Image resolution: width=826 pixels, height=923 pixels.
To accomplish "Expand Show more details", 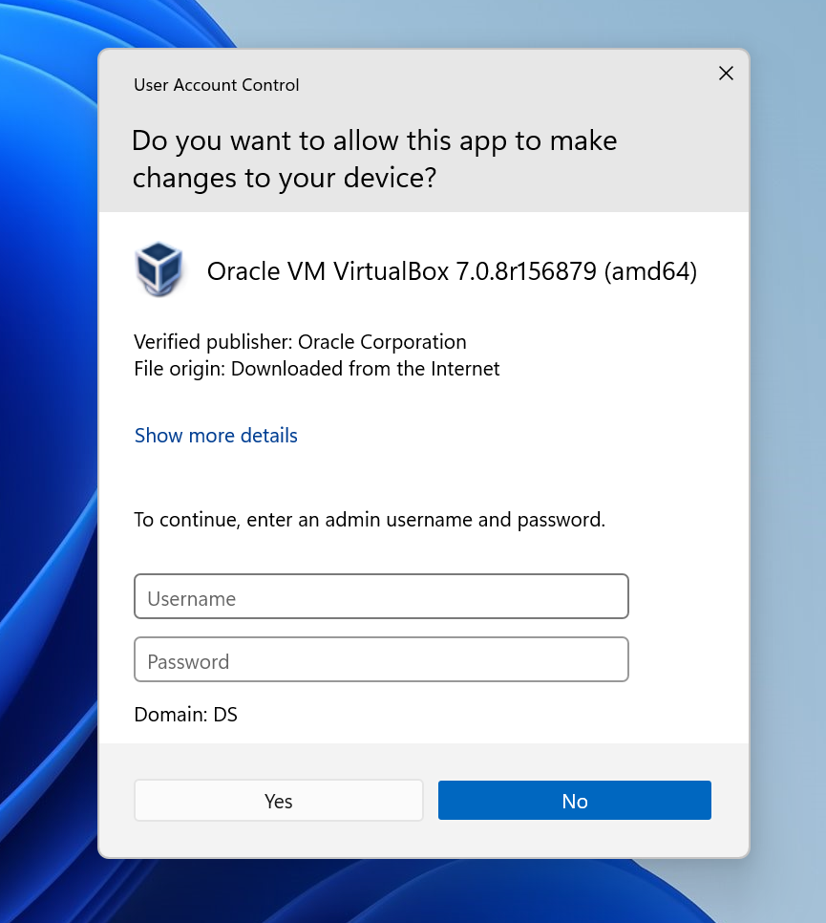I will pos(216,436).
